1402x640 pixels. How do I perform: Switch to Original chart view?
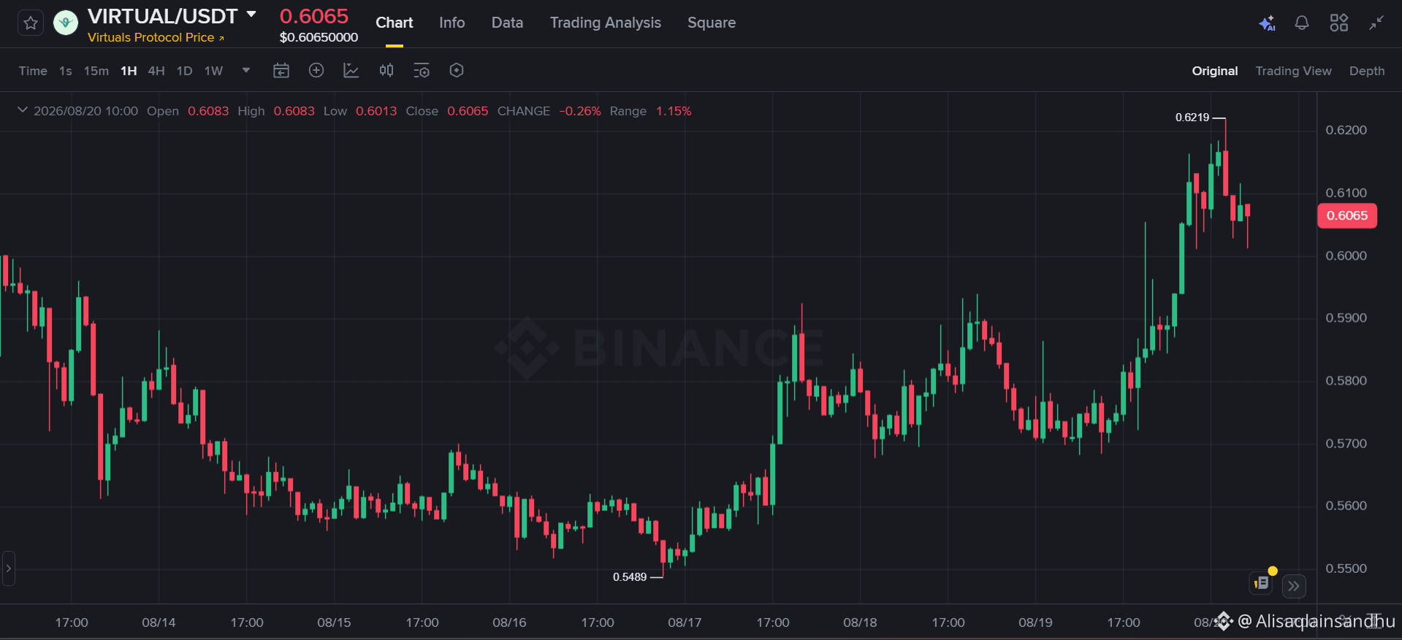click(x=1215, y=71)
